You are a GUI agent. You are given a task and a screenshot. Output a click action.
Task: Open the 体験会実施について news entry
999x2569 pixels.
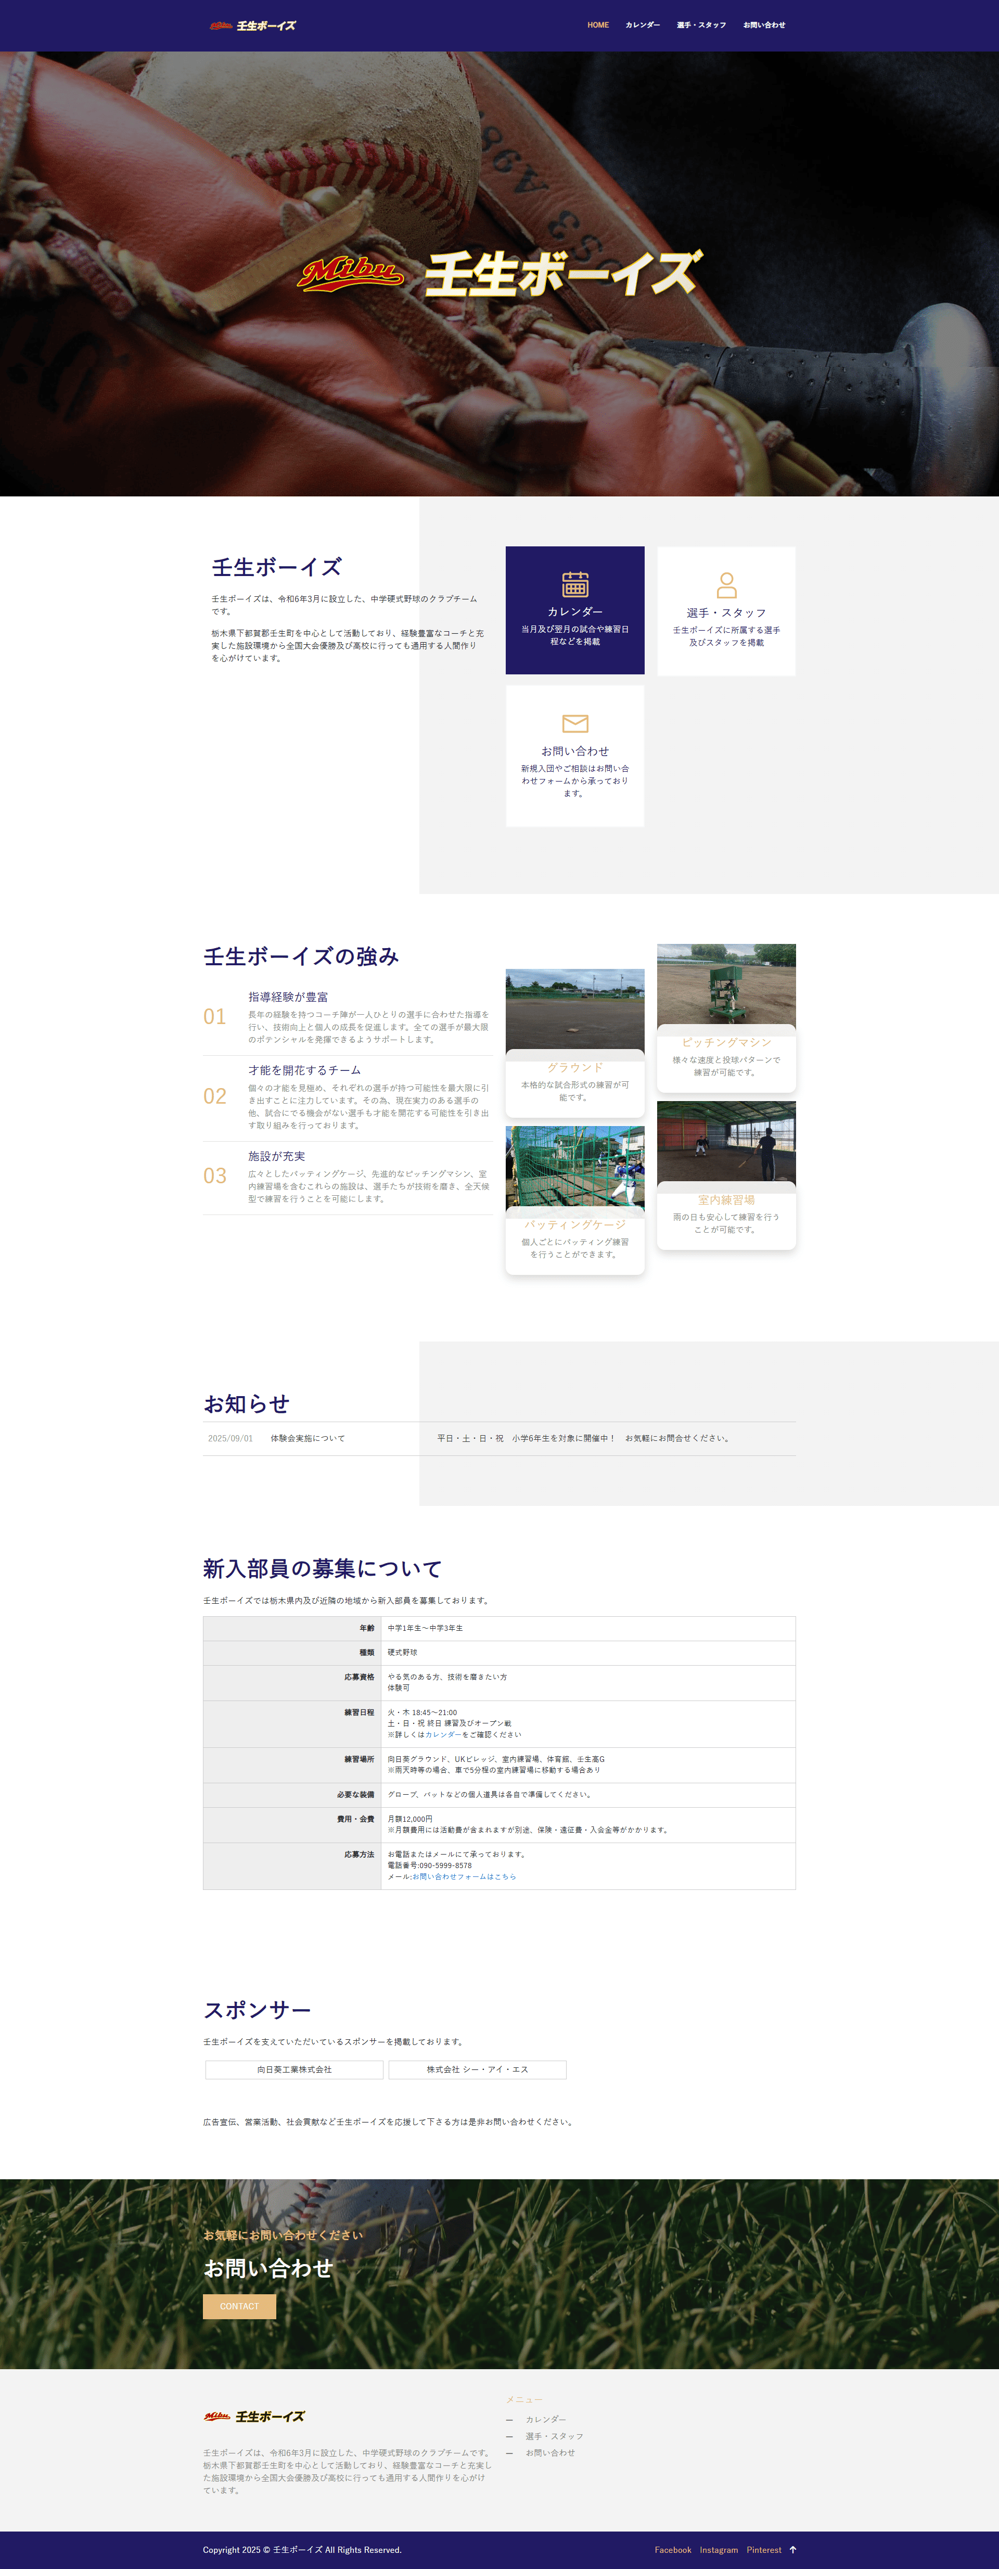click(x=307, y=1438)
